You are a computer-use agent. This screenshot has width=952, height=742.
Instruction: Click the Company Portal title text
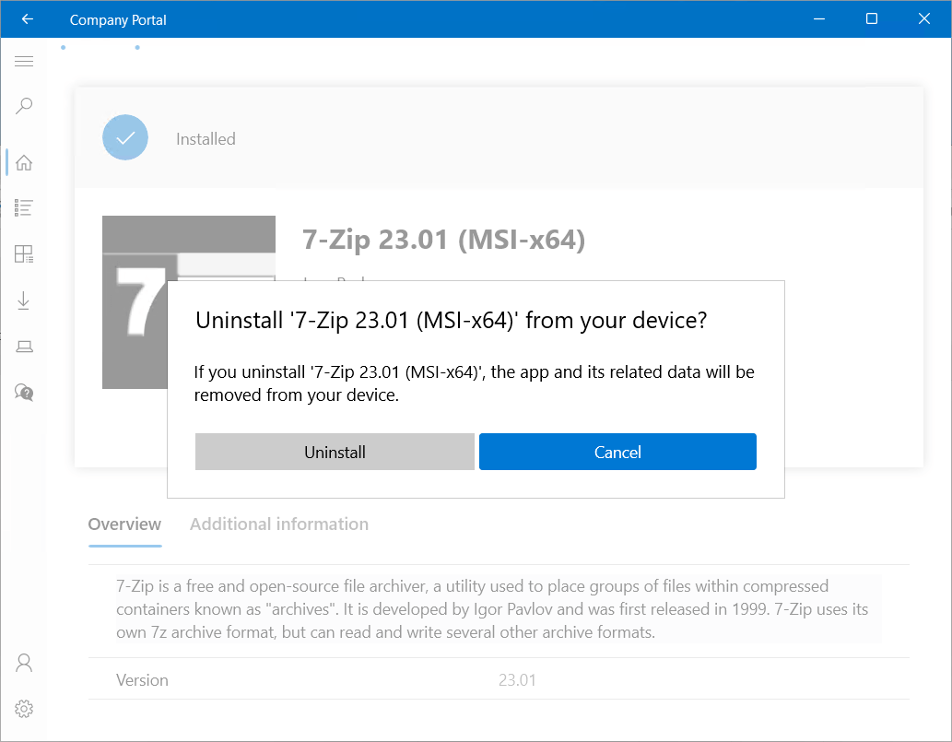point(118,18)
